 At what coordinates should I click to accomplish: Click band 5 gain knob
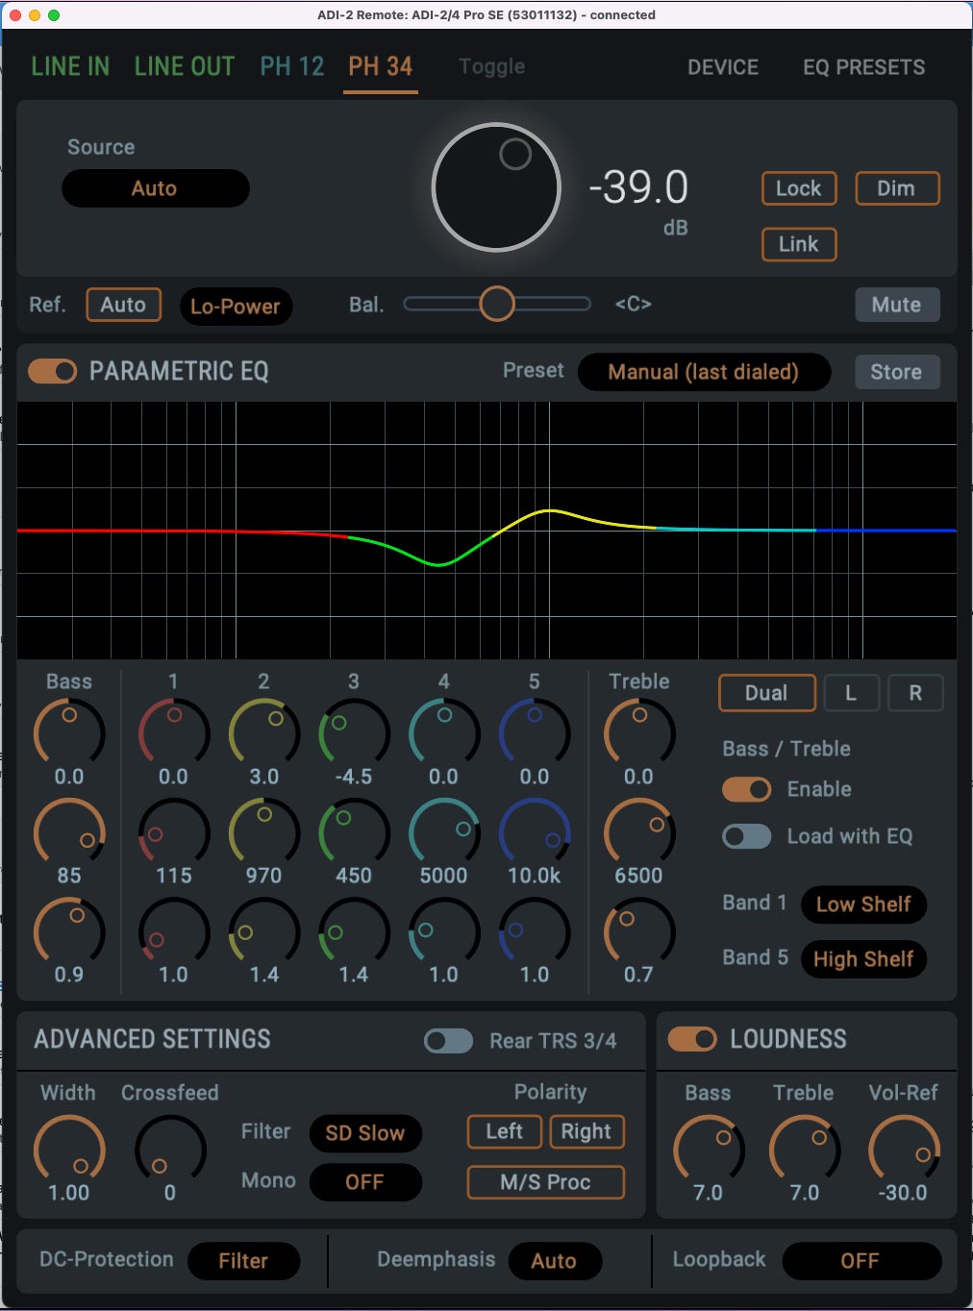535,732
